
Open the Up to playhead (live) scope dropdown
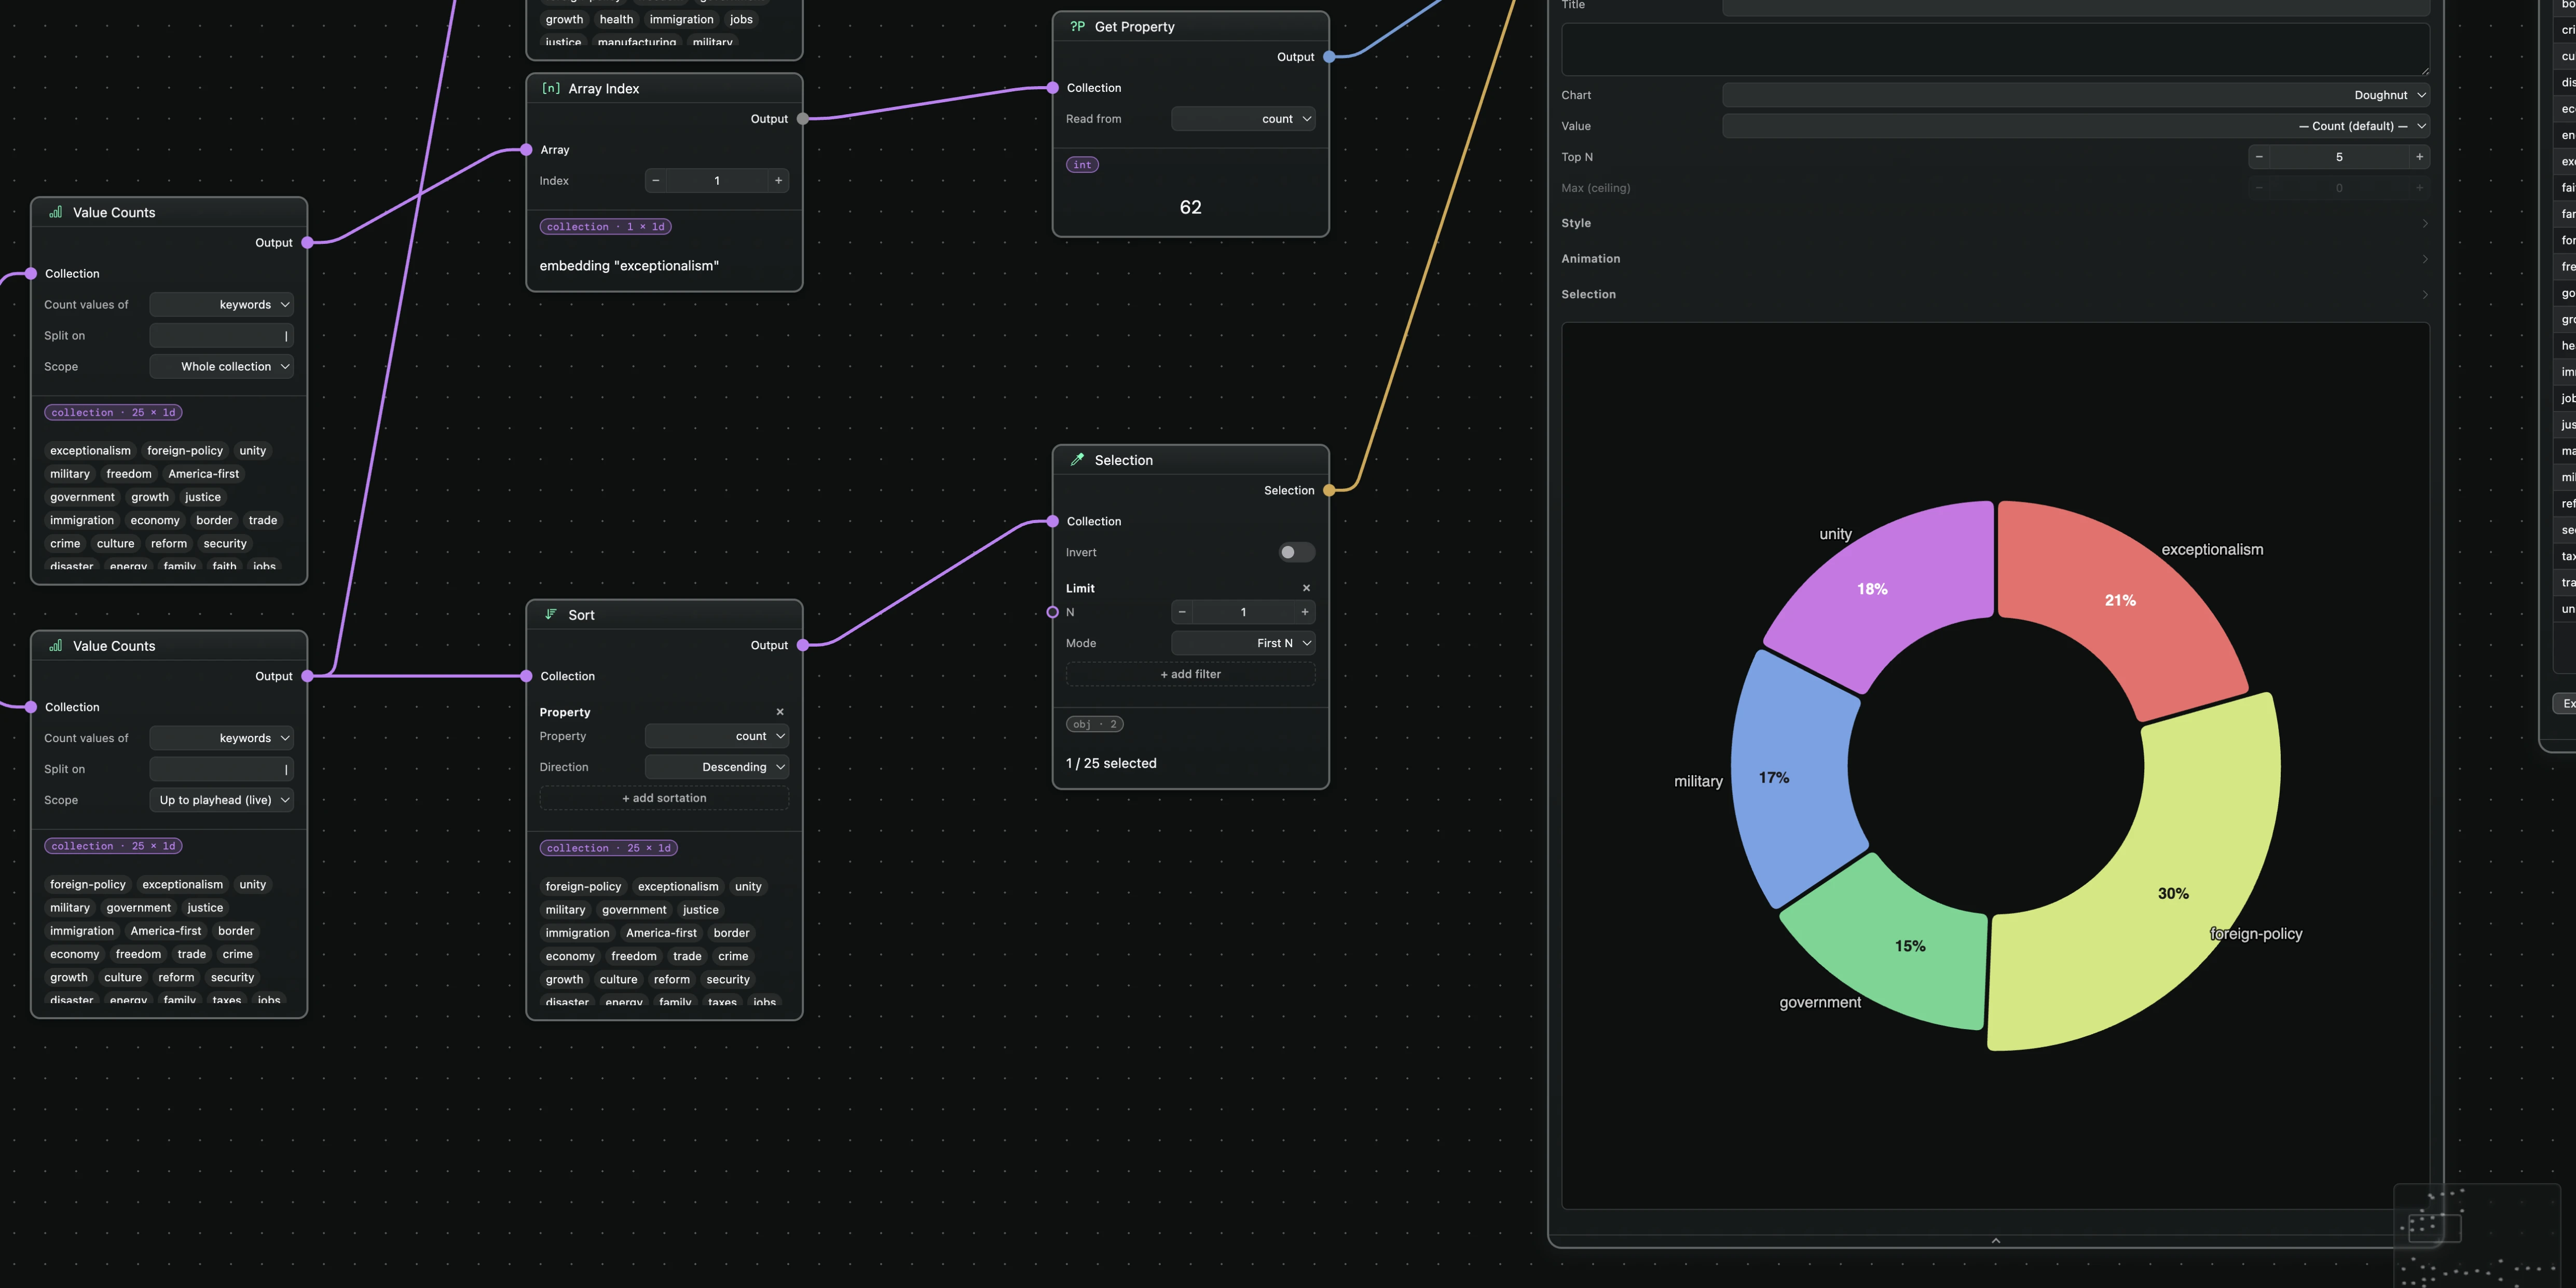(x=221, y=800)
